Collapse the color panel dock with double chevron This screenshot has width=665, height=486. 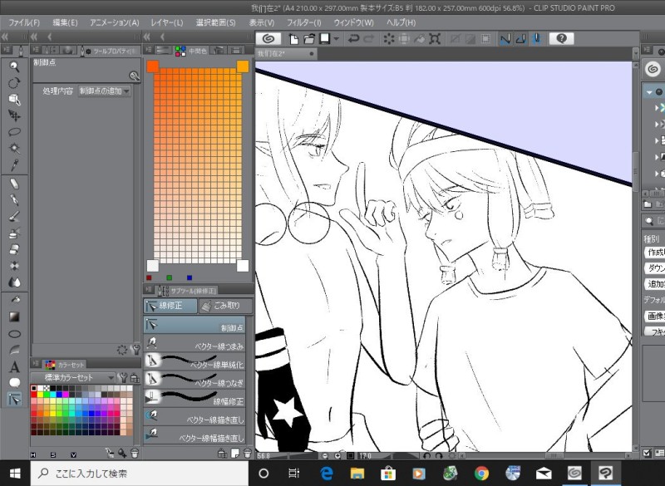[147, 37]
